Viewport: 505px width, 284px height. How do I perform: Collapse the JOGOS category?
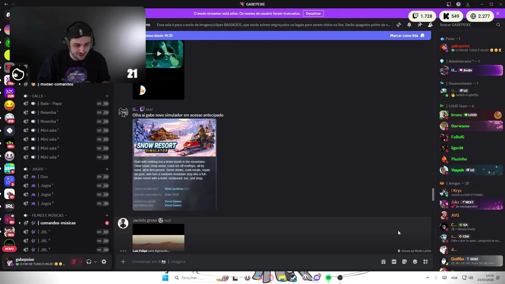39,169
